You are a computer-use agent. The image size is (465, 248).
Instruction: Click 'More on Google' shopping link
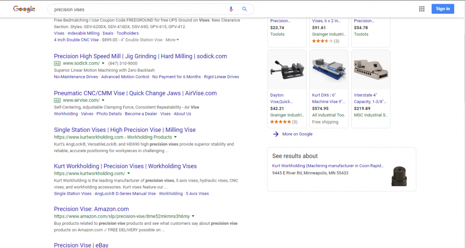297,134
